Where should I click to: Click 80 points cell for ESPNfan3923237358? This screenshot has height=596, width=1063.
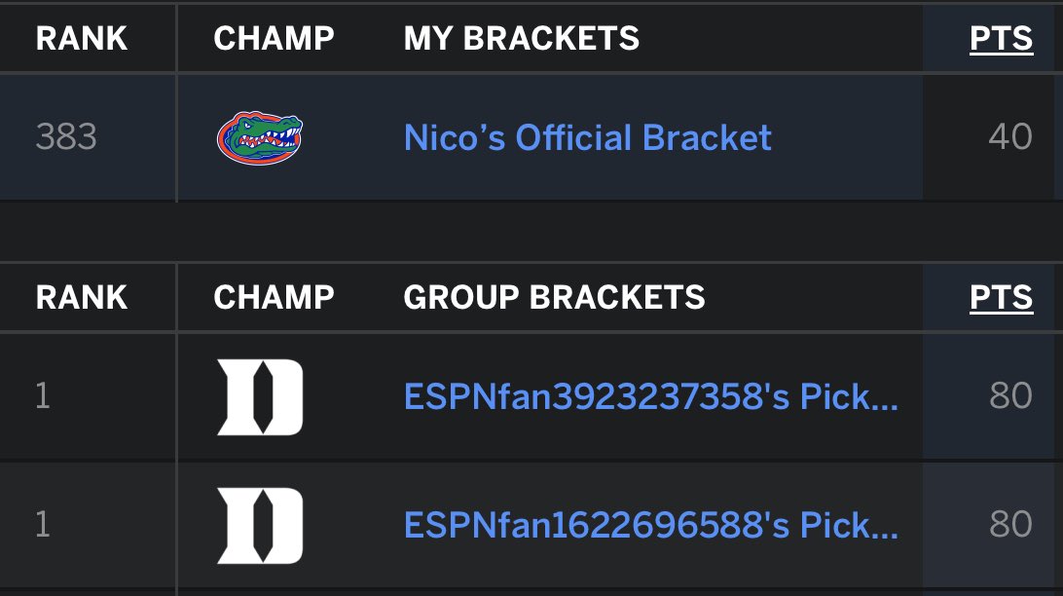click(1009, 396)
